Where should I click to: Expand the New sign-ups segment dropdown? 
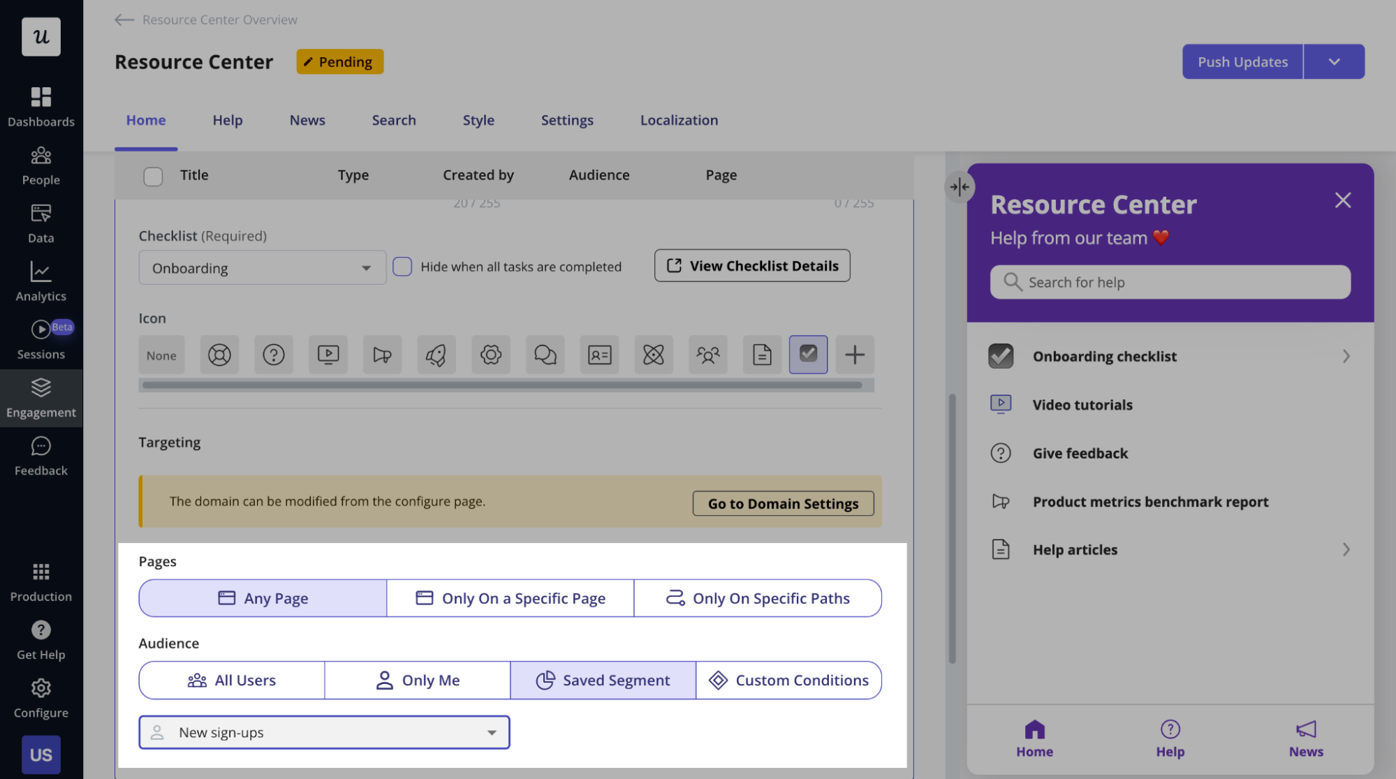(x=324, y=733)
